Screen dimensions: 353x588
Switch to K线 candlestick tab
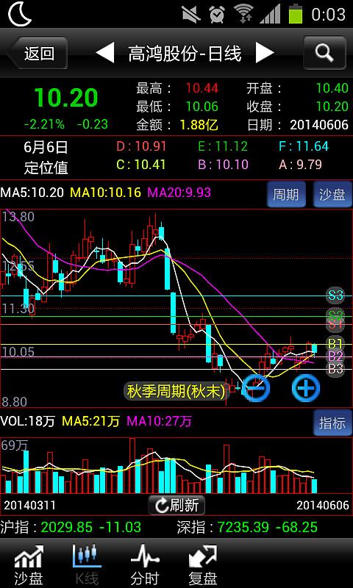(87, 565)
